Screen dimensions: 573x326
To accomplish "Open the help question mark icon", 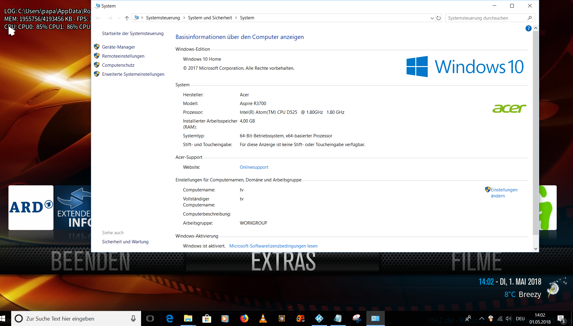I will (528, 28).
